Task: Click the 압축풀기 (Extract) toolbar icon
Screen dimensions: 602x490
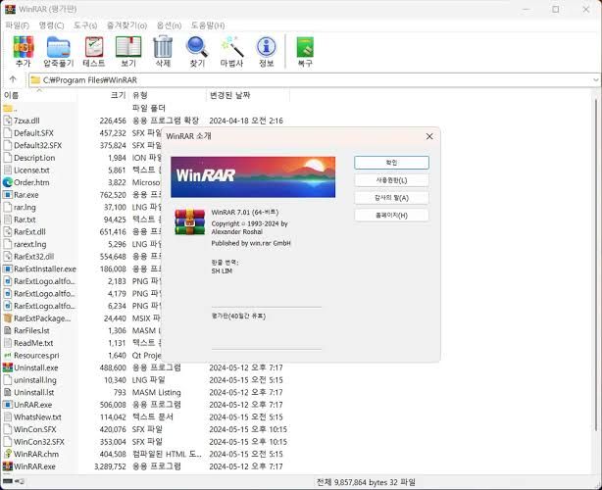Action: pyautogui.click(x=59, y=47)
